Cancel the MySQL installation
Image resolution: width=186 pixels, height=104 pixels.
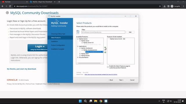click(132, 80)
